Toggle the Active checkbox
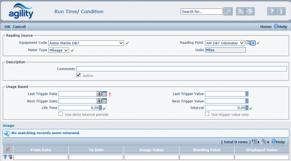 79,75
